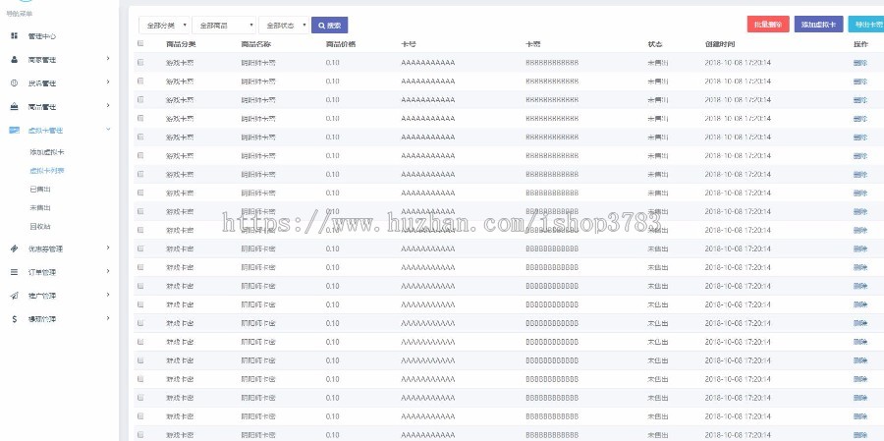This screenshot has width=884, height=441.
Task: Click the 创建时间 column header
Action: [x=719, y=44]
